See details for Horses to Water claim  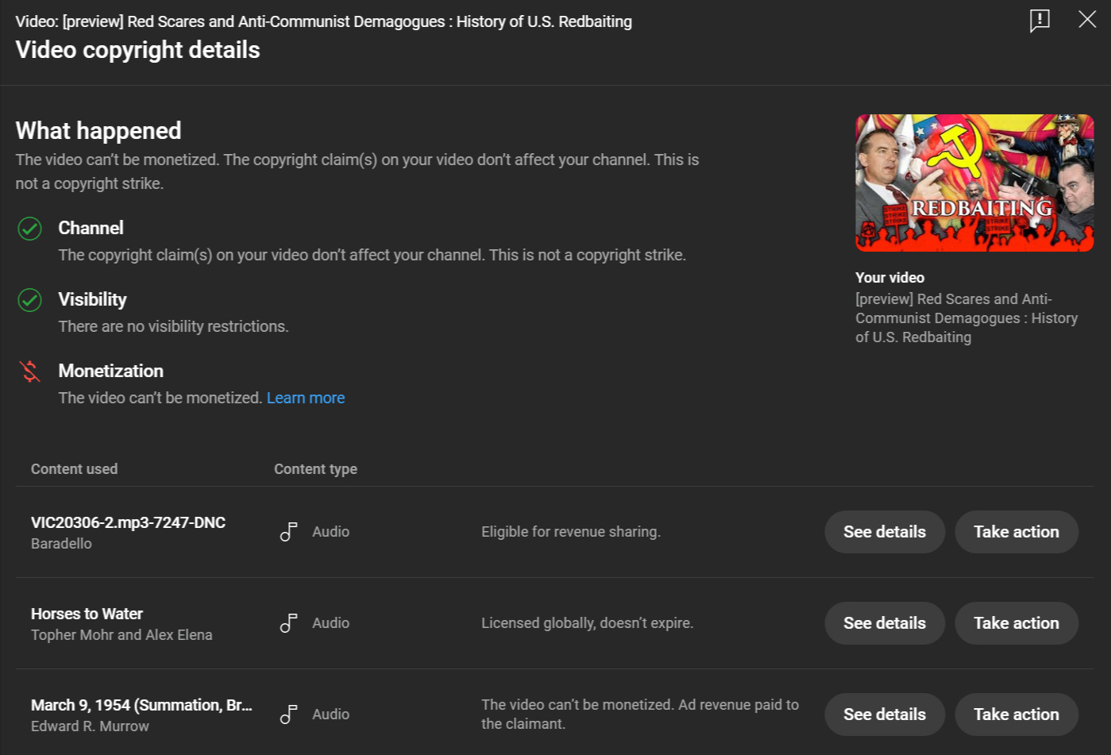[885, 623]
